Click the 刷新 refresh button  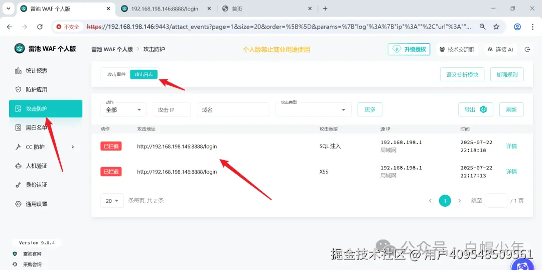(511, 109)
